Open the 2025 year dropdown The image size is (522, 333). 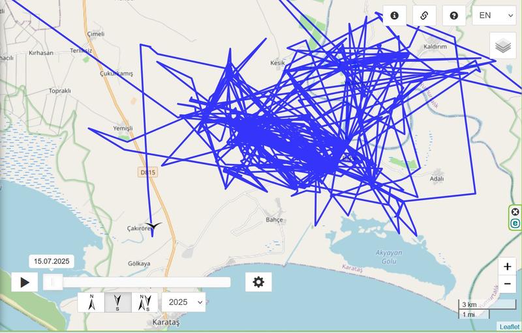click(183, 302)
